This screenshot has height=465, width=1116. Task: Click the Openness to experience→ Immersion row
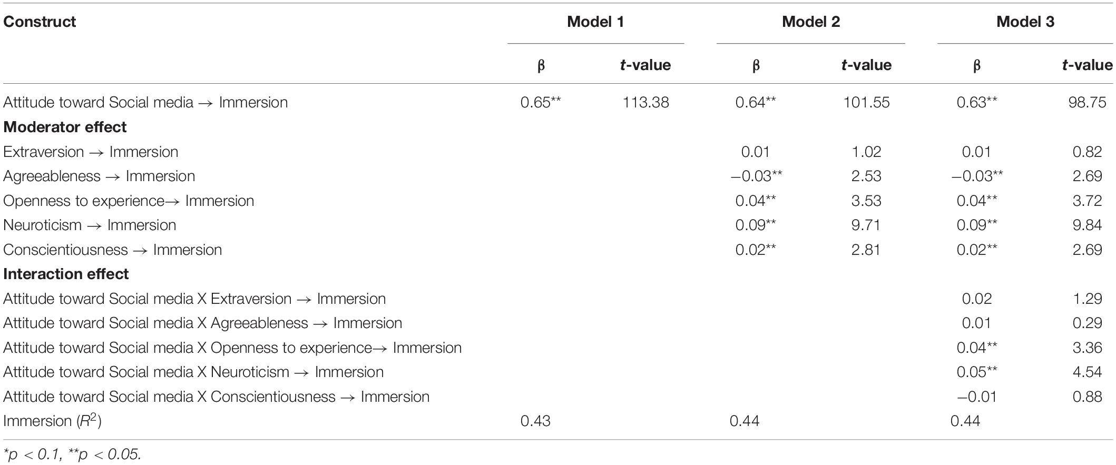[x=129, y=201]
